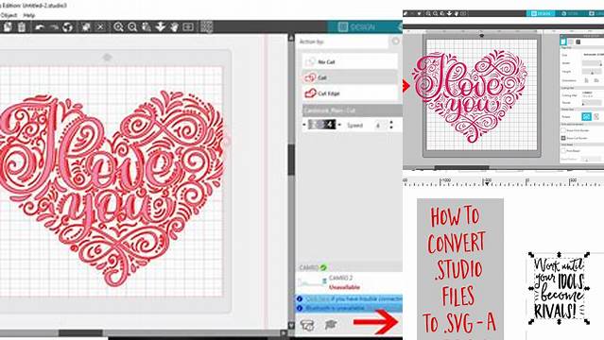Screen dimensions: 604x340
Task: Click the Cardstock, Plain - Cut material header
Action: pos(352,110)
